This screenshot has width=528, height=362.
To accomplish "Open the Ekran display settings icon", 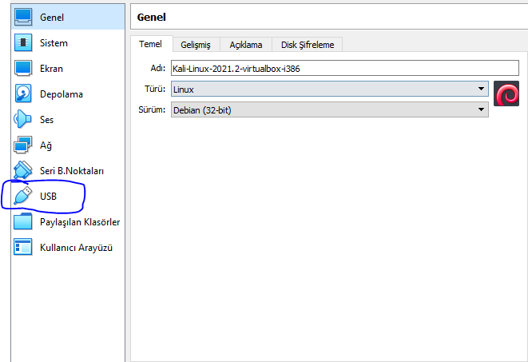I will coord(23,69).
